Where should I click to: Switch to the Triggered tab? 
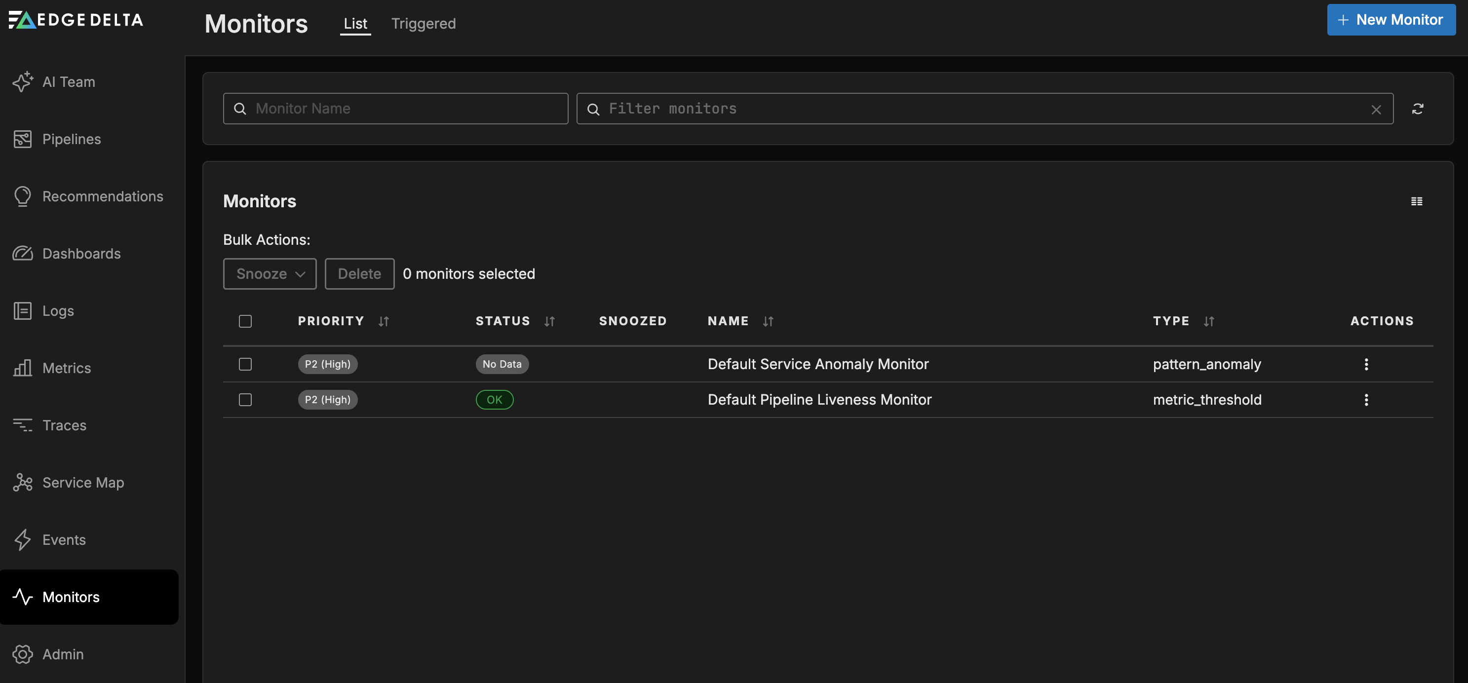pos(423,23)
